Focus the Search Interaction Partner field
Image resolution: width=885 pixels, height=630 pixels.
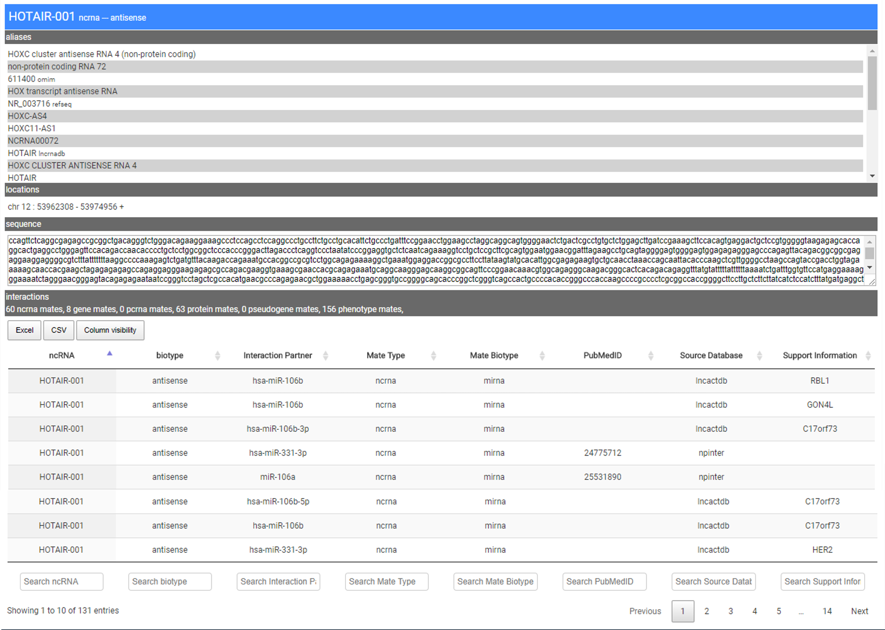pos(278,581)
